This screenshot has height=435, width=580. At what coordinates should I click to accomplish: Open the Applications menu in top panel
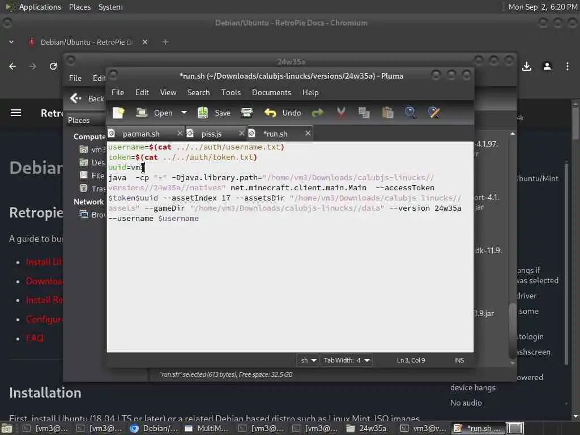(40, 7)
